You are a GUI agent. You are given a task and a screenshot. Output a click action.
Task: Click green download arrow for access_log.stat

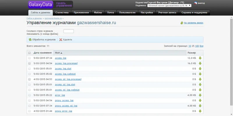200,69
